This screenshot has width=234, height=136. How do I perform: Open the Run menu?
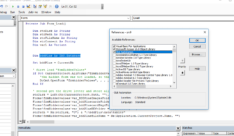[13, 12]
